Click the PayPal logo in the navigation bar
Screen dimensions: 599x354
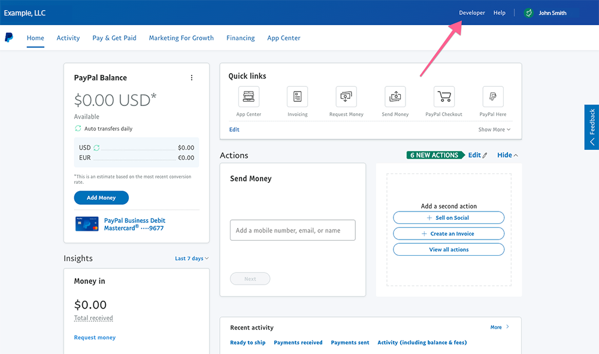[x=8, y=37]
